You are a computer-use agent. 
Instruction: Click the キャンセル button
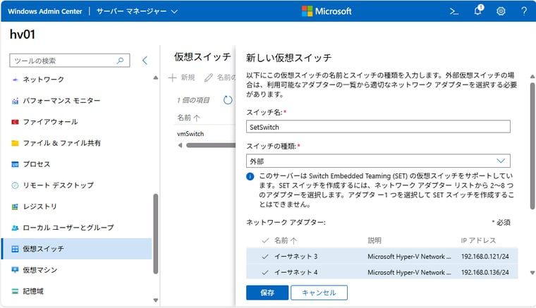(x=319, y=292)
